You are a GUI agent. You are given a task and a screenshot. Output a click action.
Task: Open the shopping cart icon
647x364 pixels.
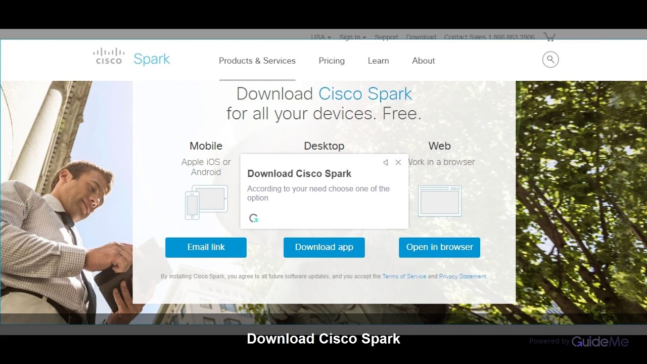click(x=549, y=37)
